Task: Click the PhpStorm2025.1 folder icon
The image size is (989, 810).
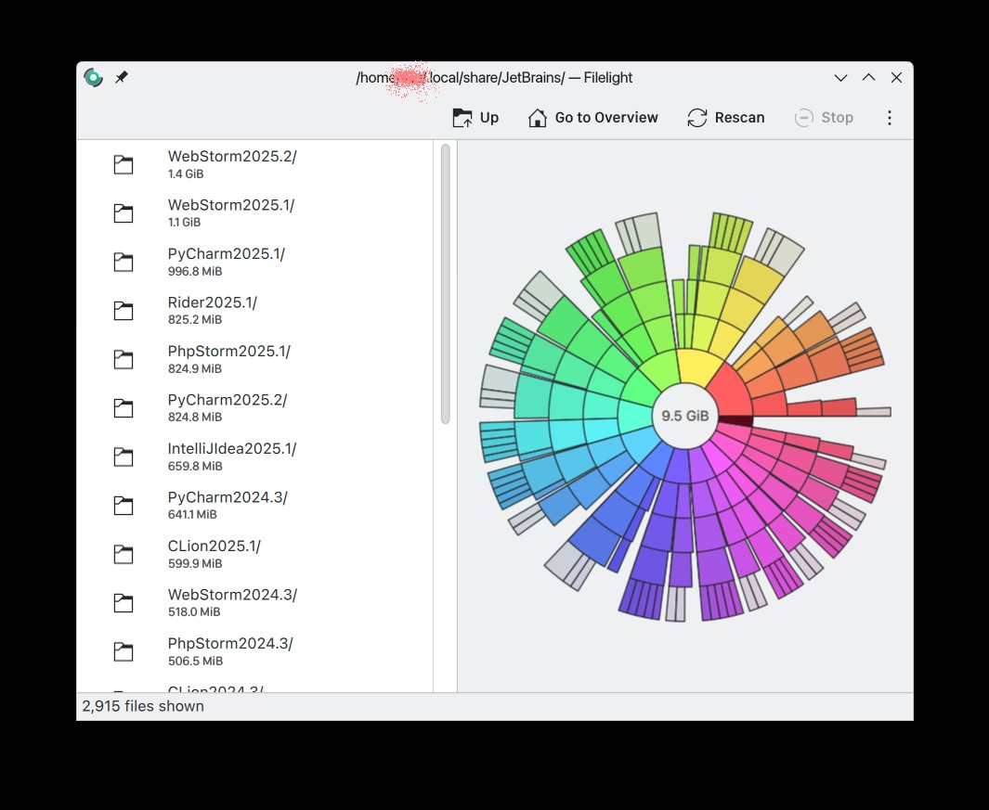Action: click(x=124, y=360)
